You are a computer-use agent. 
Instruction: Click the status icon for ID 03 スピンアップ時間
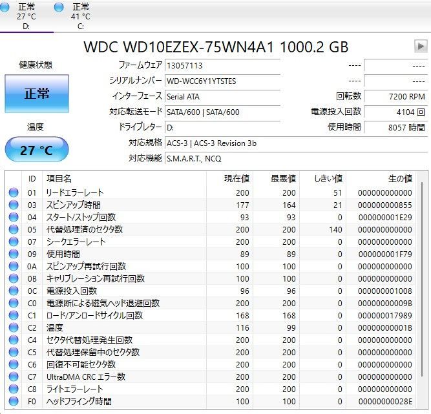[14, 205]
